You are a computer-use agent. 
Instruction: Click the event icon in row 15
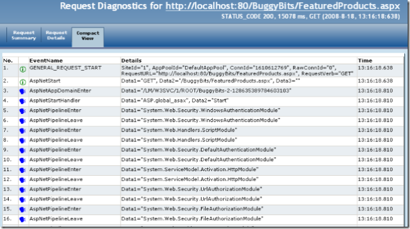click(x=22, y=210)
